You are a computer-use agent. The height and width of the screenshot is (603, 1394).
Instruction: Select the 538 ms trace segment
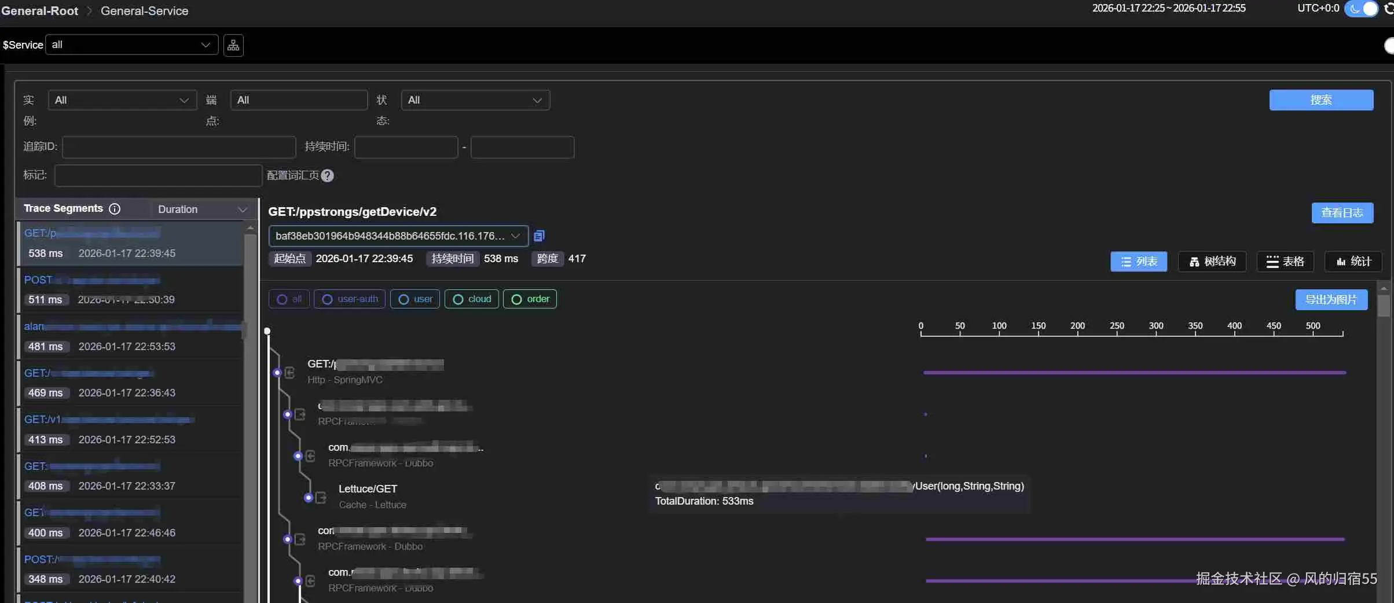130,244
